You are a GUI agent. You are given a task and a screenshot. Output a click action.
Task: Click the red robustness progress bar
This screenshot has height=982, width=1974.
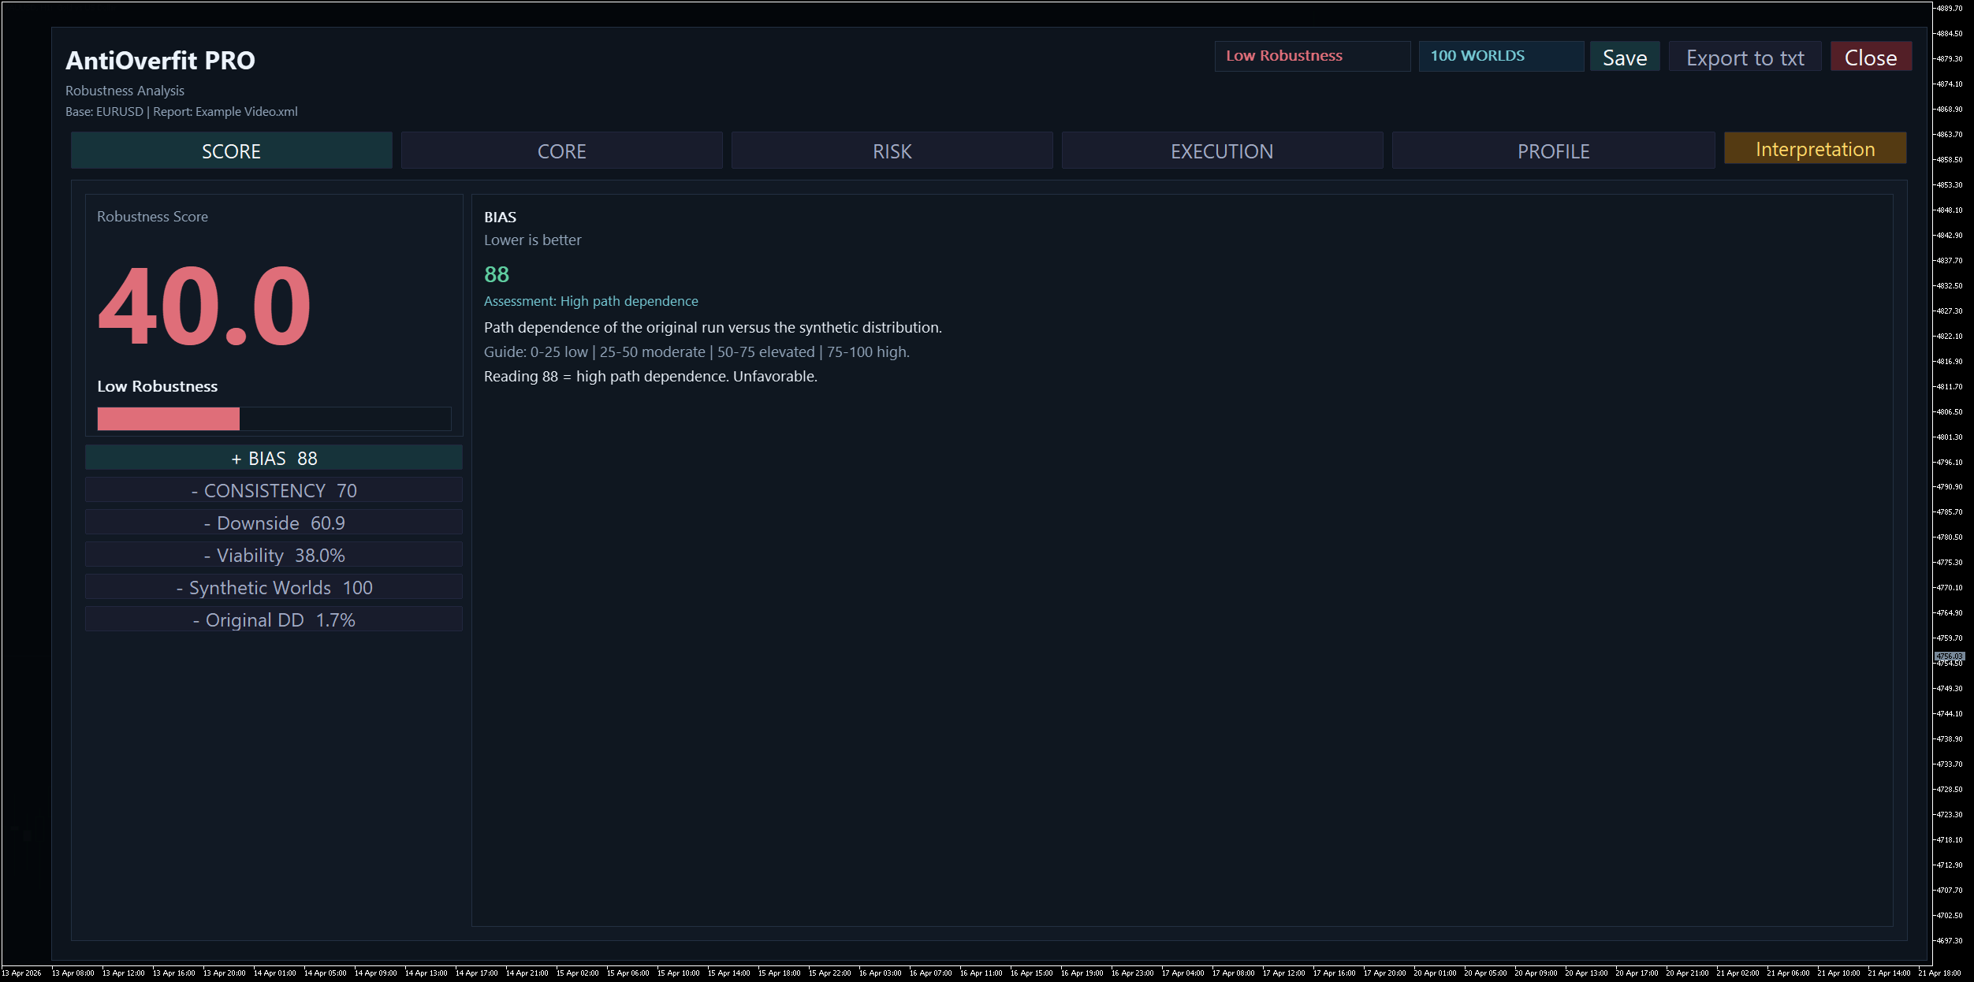coord(169,418)
